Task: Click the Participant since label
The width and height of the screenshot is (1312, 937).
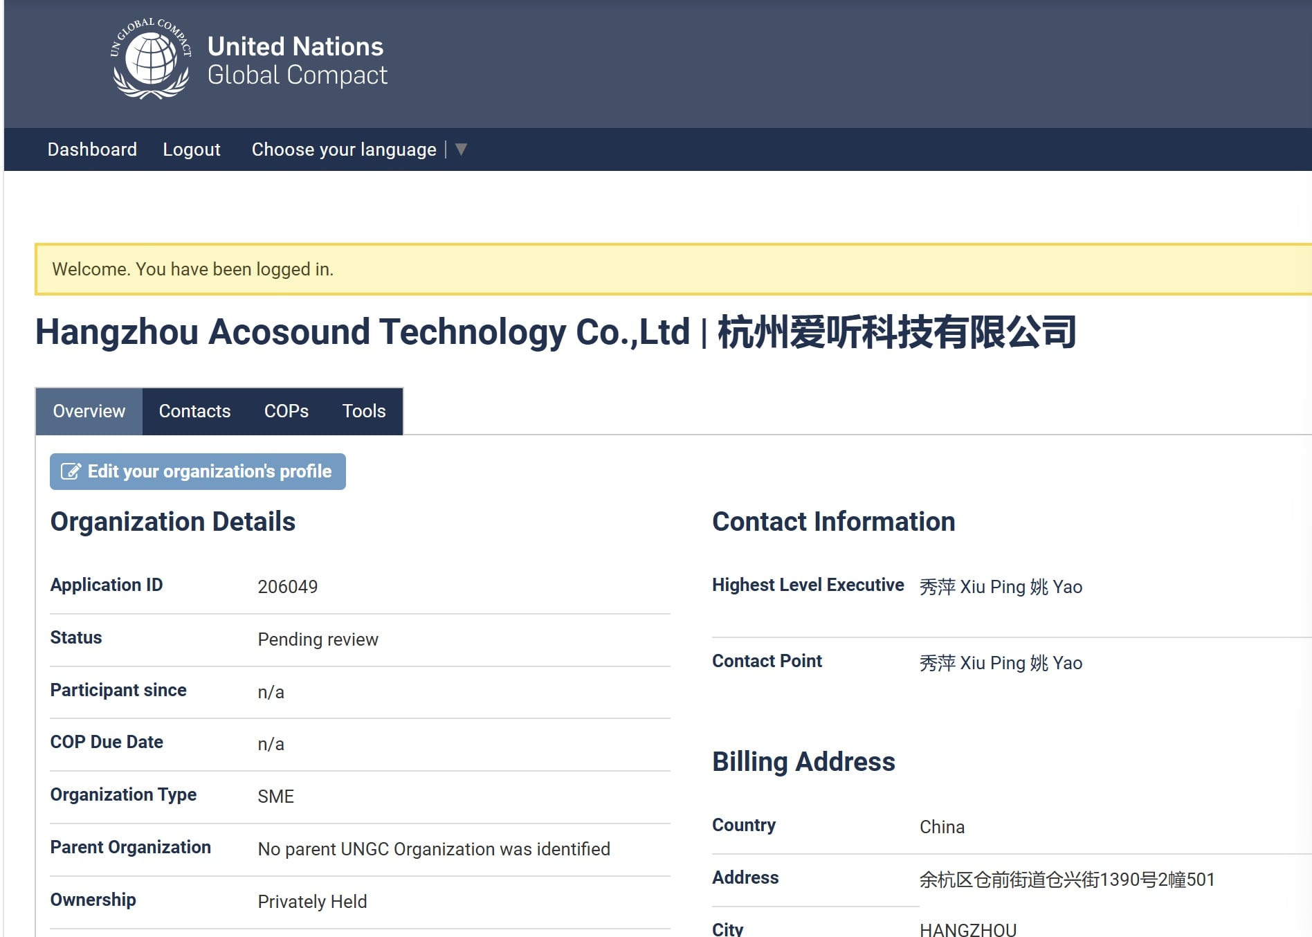Action: (x=118, y=690)
